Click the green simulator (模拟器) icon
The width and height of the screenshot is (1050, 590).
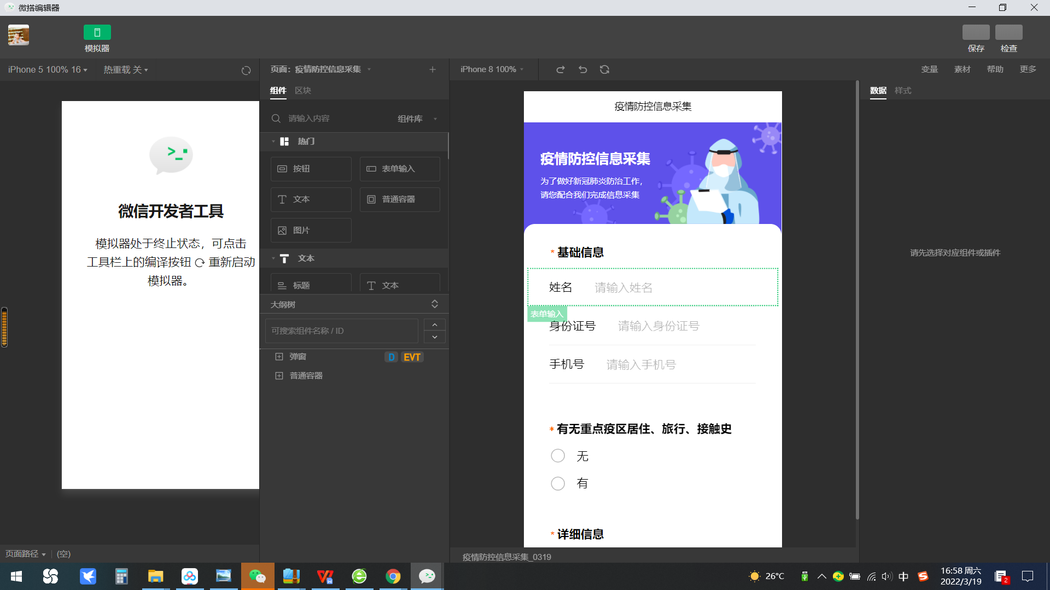(x=97, y=32)
